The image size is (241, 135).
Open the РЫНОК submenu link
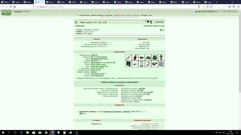pyautogui.click(x=114, y=17)
